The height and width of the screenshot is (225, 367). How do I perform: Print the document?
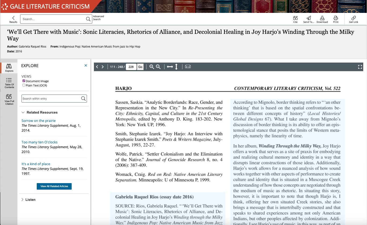click(336, 19)
